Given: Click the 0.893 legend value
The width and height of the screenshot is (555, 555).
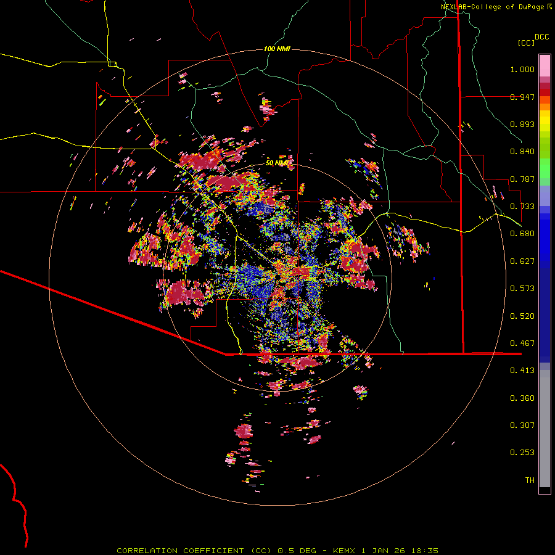Looking at the screenshot, I should click(522, 124).
